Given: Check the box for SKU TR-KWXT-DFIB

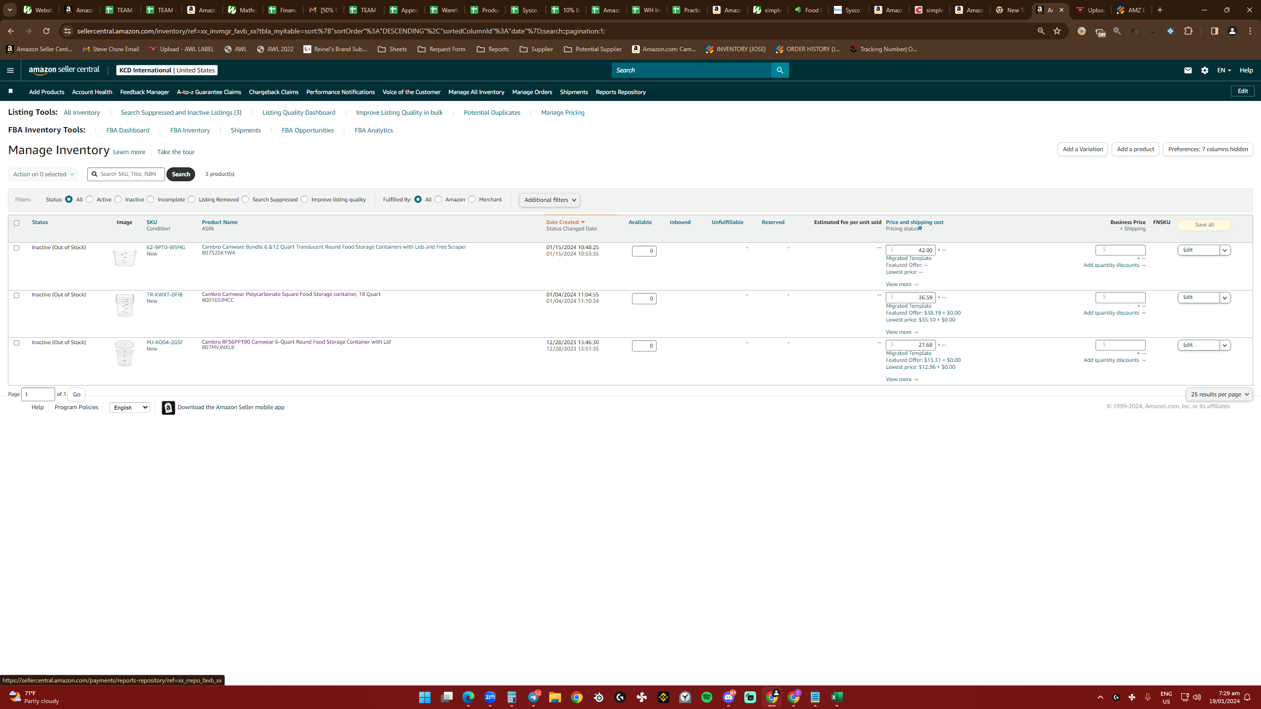Looking at the screenshot, I should click(16, 295).
